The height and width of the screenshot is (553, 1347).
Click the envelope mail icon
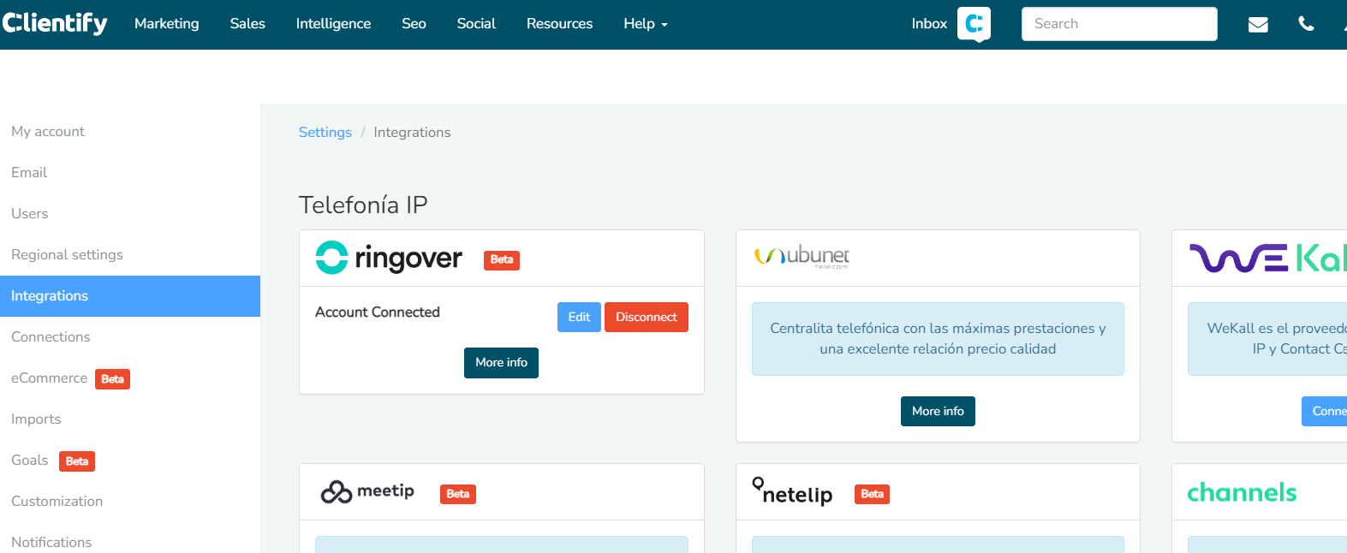point(1258,24)
